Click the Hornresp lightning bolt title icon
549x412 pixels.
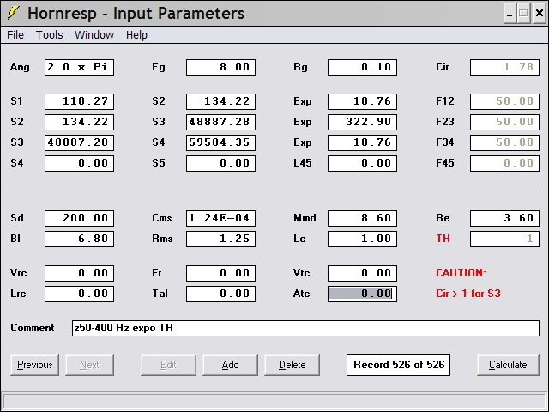coord(13,13)
